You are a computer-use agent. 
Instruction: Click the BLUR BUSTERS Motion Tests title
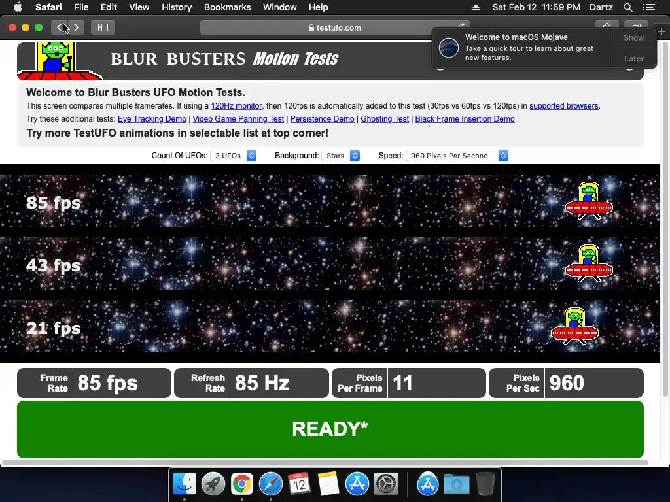coord(224,59)
